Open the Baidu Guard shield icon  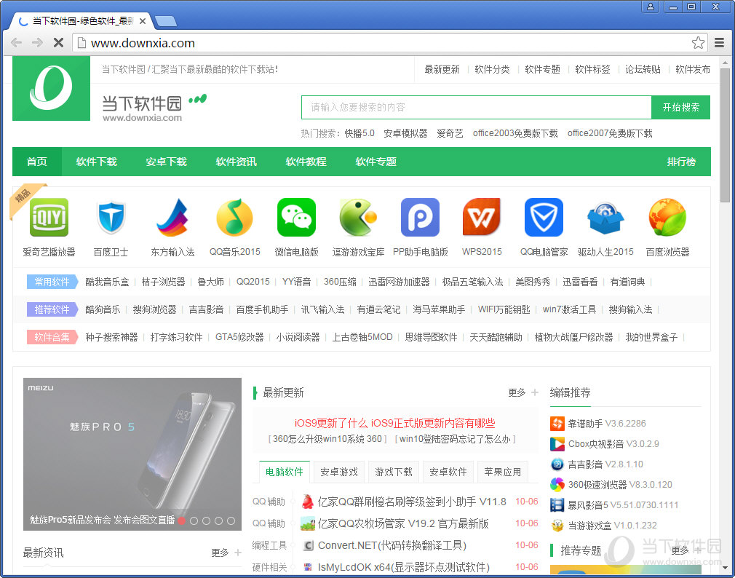111,218
